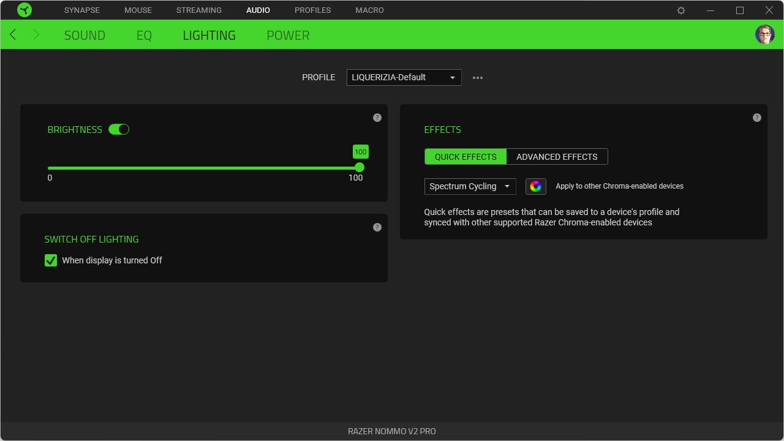Open help icon in Brightness panel

click(377, 118)
